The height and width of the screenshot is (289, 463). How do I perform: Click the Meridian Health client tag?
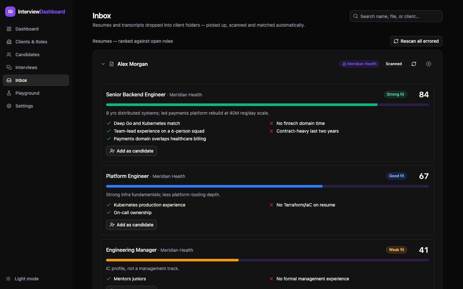[359, 64]
